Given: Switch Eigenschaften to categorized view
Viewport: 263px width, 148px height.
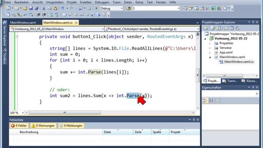Looking at the screenshot, I should pos(205,100).
